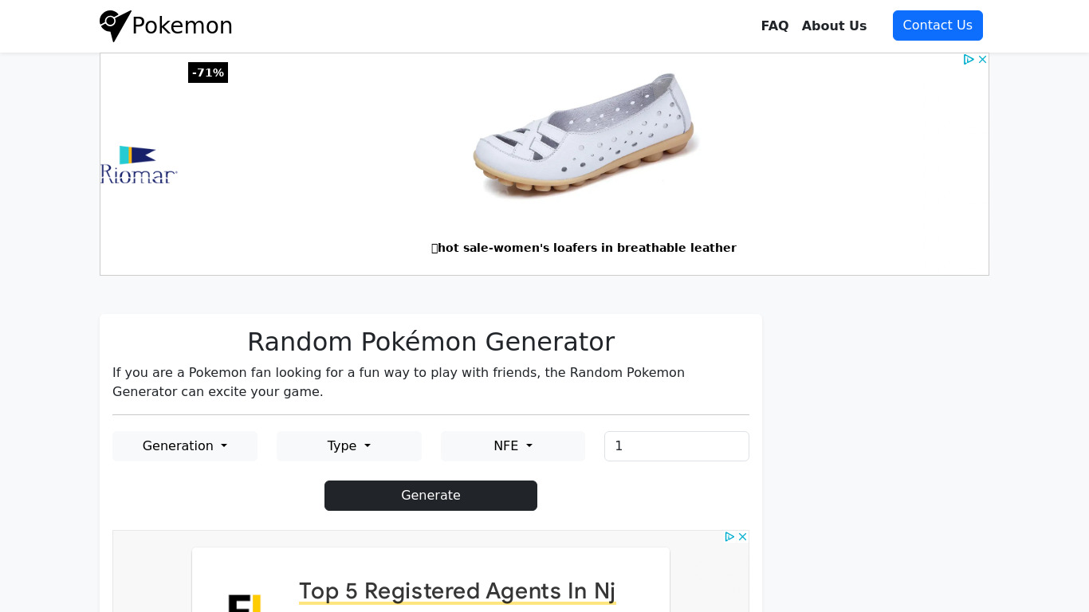Open the AdChoices icon on top banner
Viewport: 1089px width, 612px height.
[x=969, y=60]
